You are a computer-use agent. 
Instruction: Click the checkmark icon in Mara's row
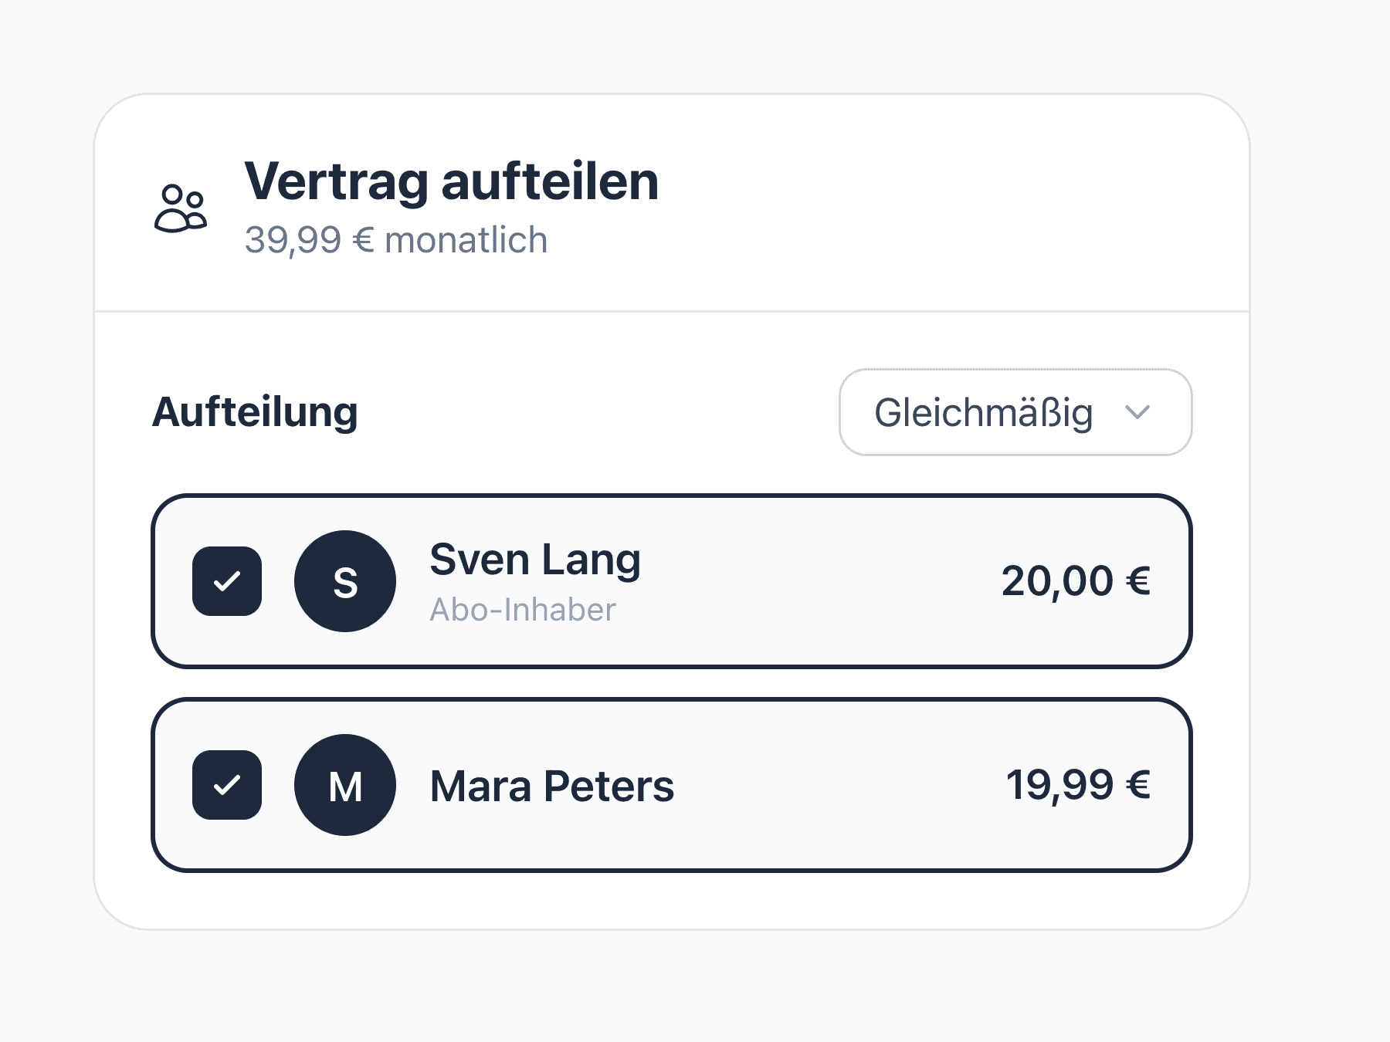(227, 785)
